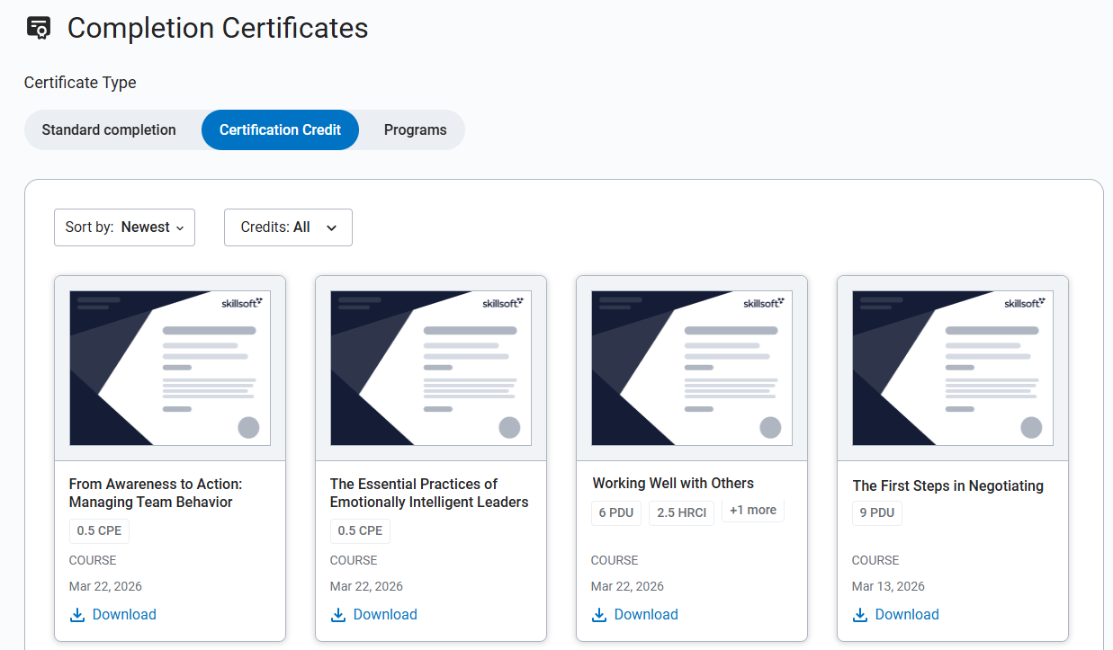Switch to Programs certificate type
Viewport: 1113px width, 650px height.
(415, 130)
